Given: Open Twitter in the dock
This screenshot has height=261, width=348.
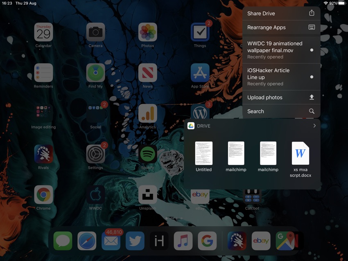Looking at the screenshot, I should coord(135,241).
